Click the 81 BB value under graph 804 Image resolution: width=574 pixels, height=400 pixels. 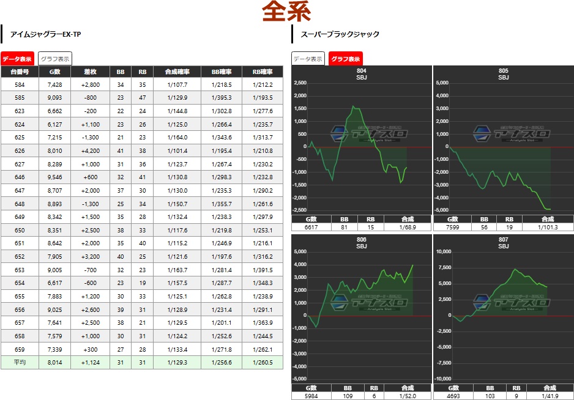(344, 228)
